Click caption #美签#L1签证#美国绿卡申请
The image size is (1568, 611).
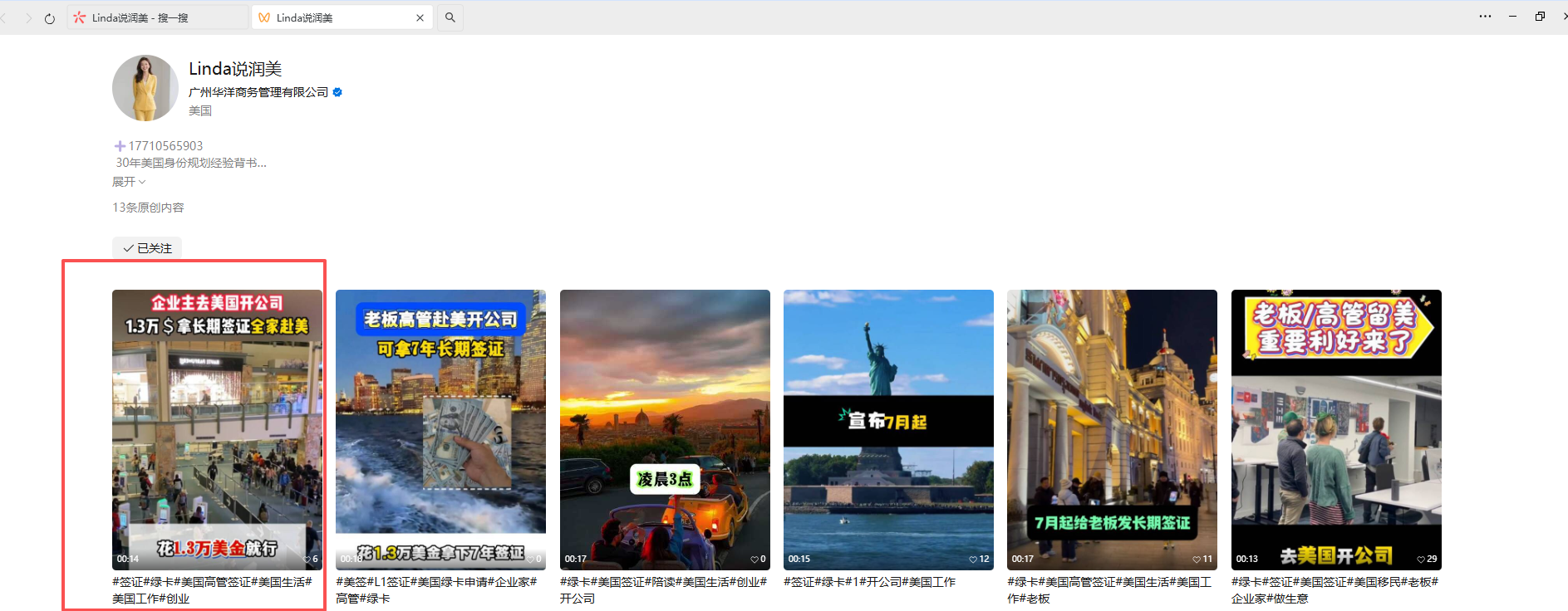tap(436, 590)
